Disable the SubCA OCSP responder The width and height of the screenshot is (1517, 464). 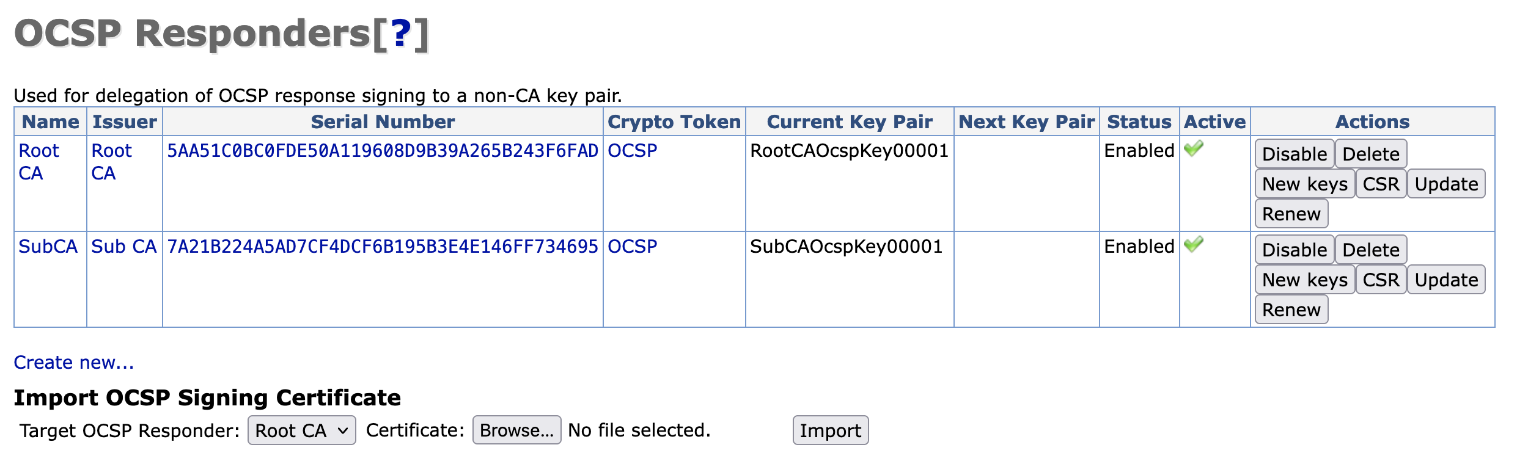point(1294,250)
